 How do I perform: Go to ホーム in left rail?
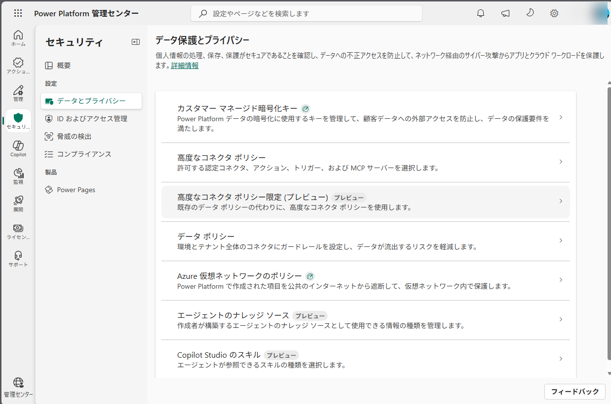(x=18, y=38)
